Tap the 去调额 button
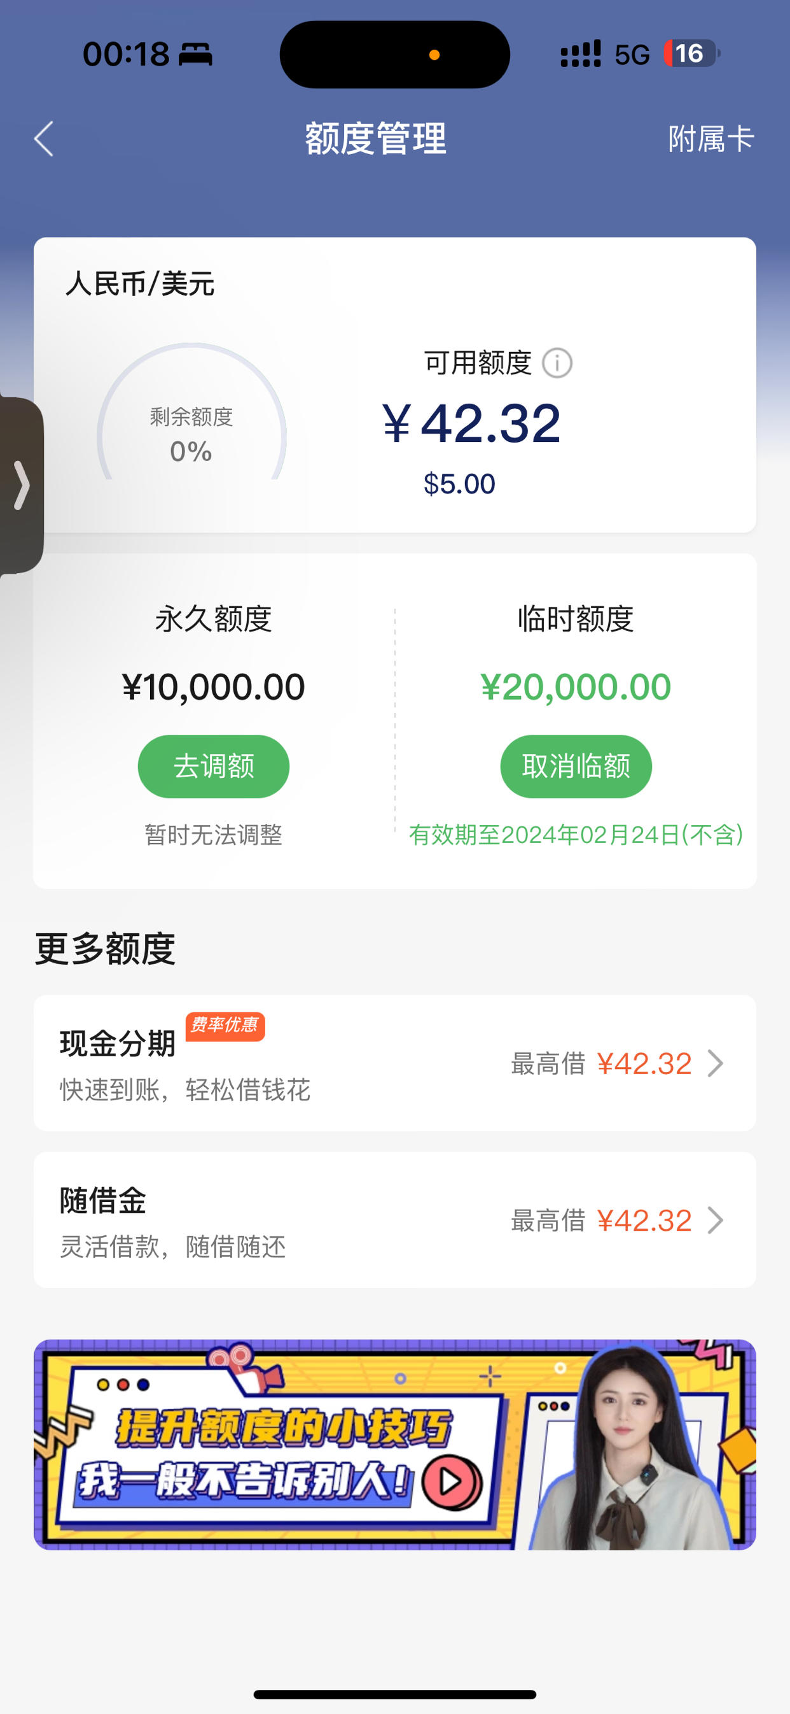This screenshot has height=1714, width=790. [x=214, y=766]
